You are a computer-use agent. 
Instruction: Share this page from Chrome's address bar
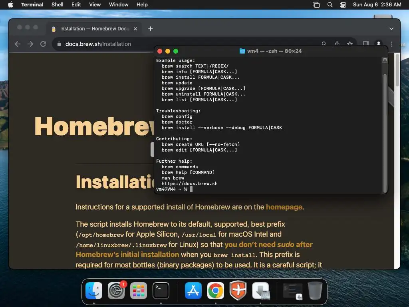click(x=337, y=44)
